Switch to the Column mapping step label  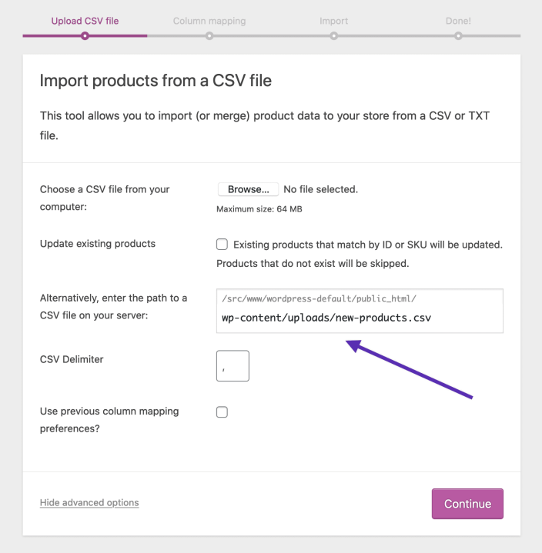209,21
